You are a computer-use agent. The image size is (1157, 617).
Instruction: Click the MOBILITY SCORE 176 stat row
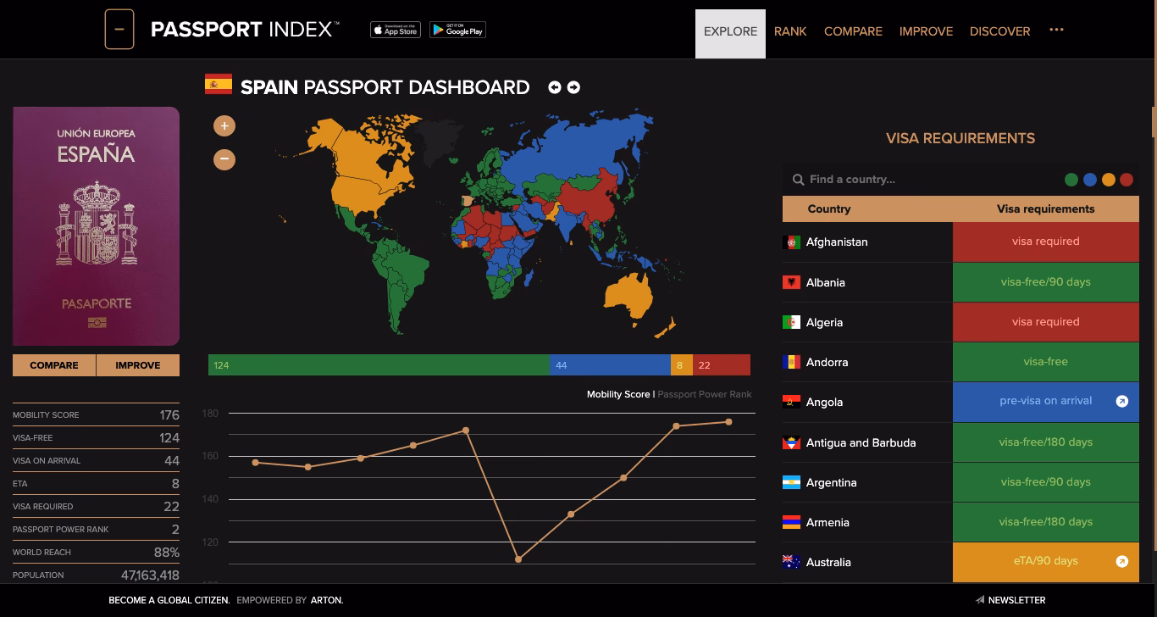(96, 414)
